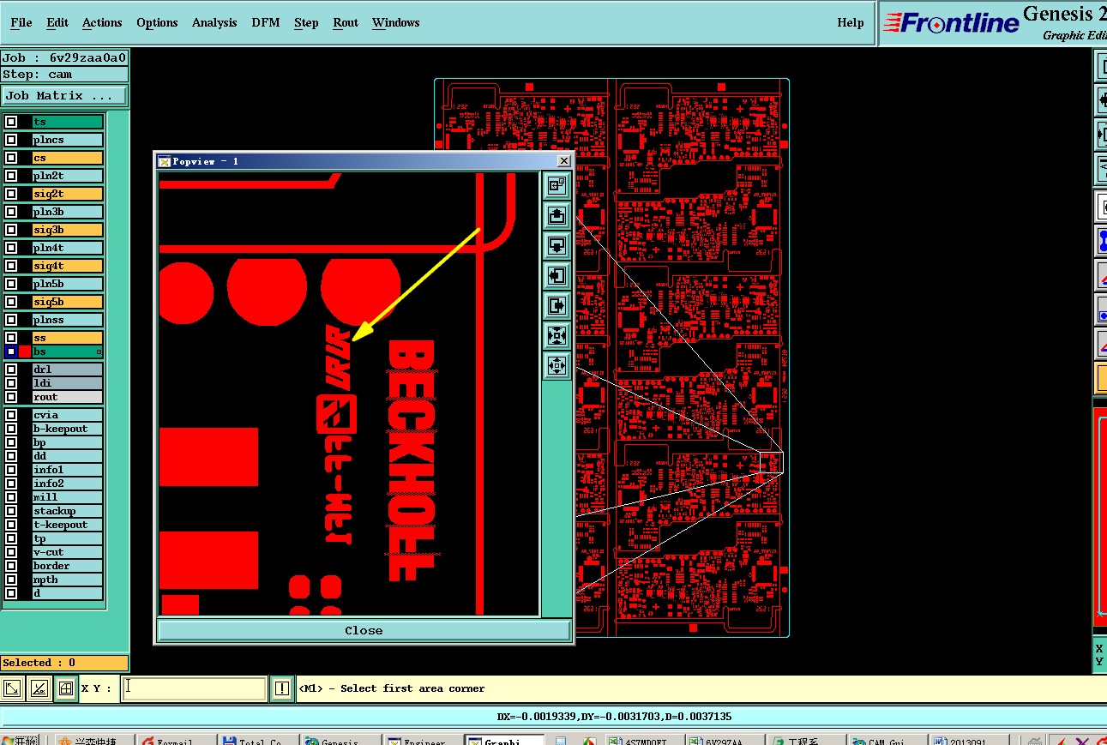
Task: Toggle the rout layer checkbox
Action: pos(11,397)
